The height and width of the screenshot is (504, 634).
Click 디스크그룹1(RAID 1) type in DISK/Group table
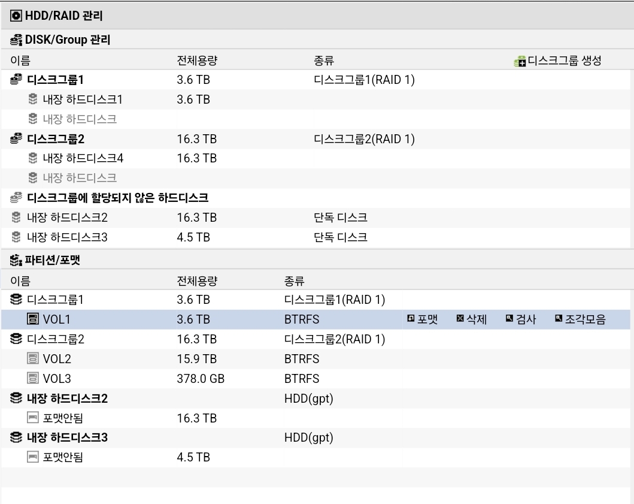(364, 80)
